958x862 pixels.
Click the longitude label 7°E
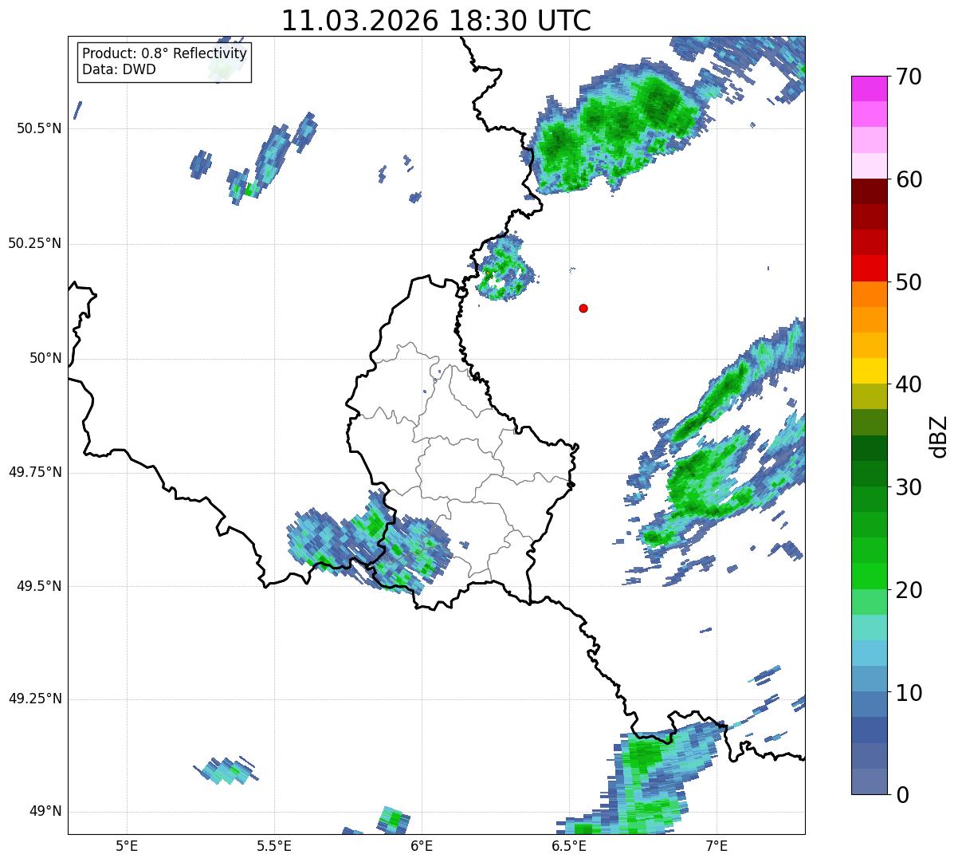click(x=717, y=845)
